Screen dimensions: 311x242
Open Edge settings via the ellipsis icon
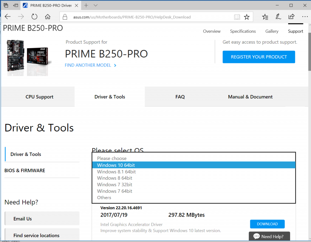305,17
